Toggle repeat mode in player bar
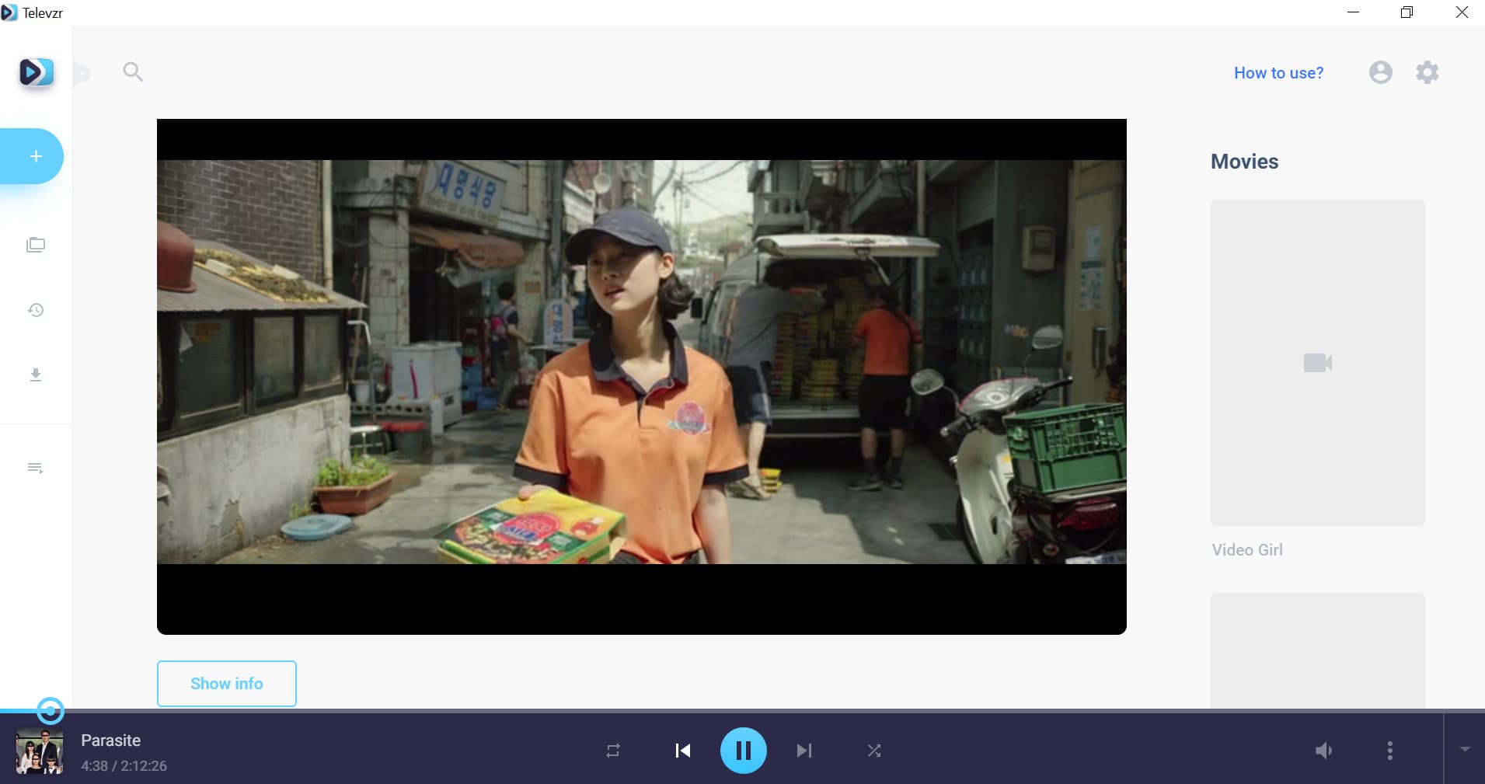The image size is (1485, 784). [613, 751]
